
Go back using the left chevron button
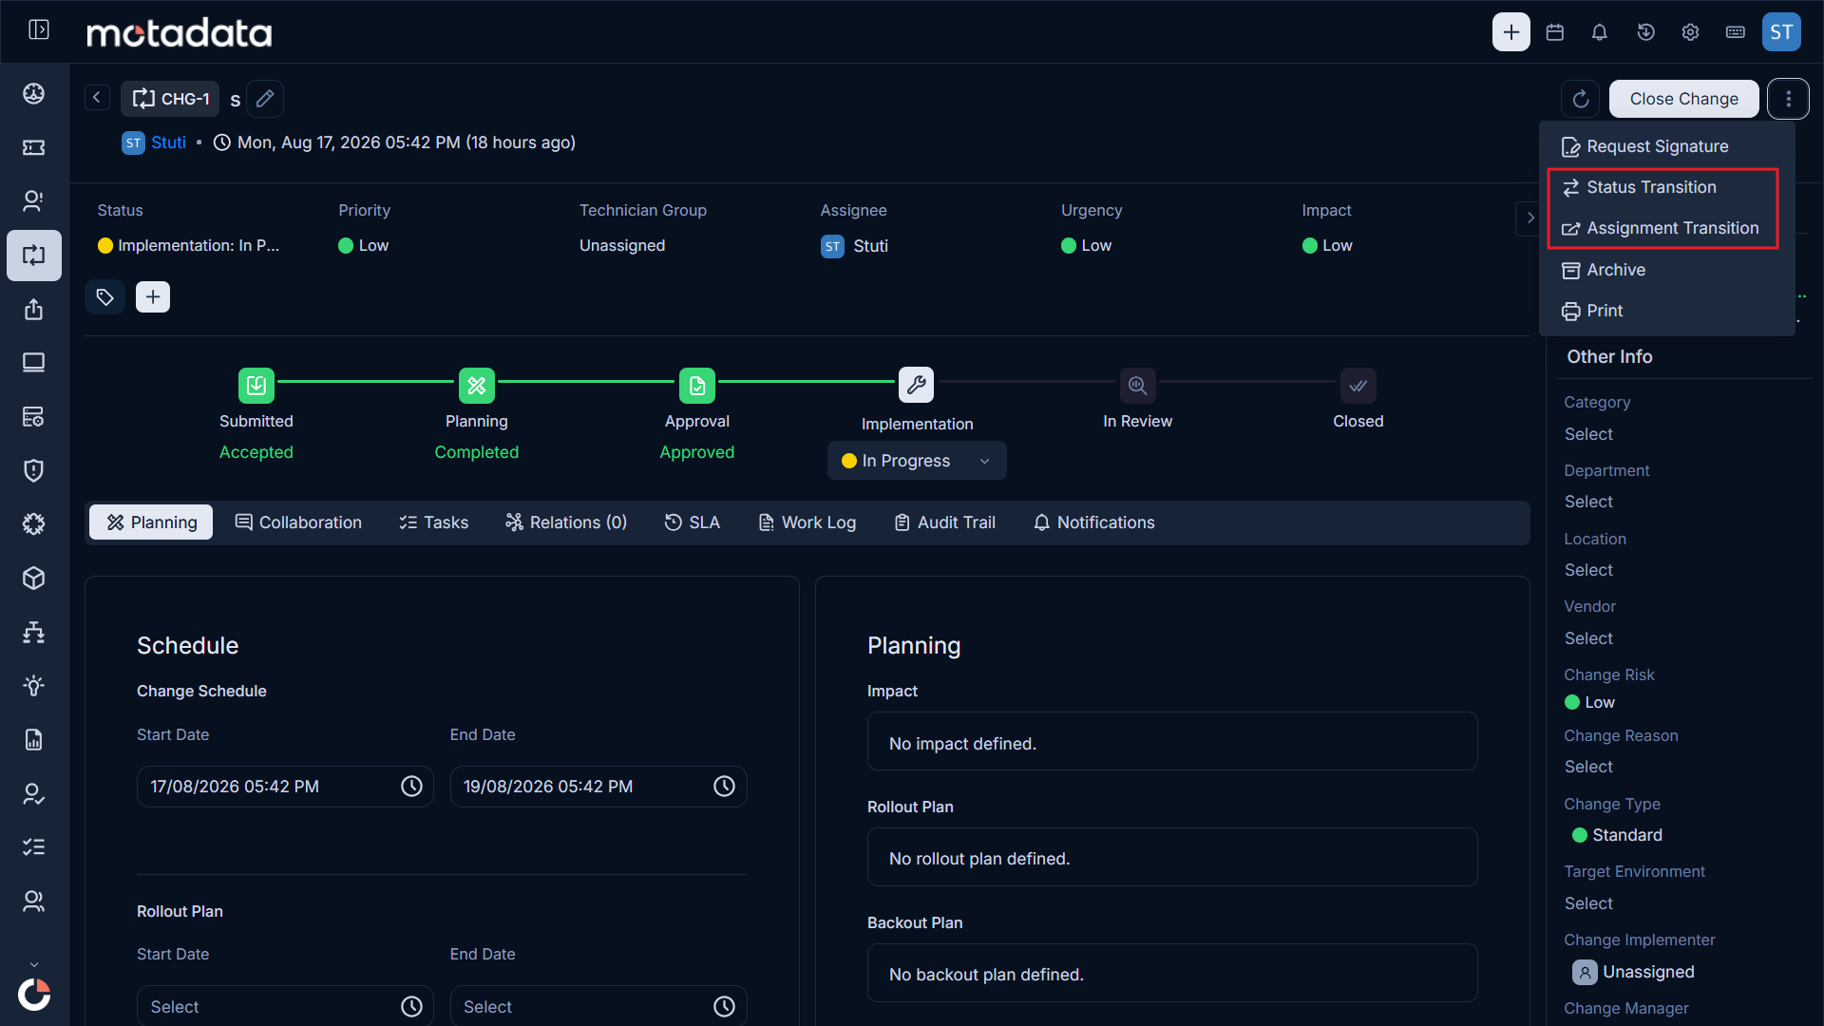[x=97, y=98]
